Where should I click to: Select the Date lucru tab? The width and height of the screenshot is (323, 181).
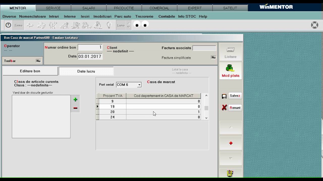tap(86, 71)
